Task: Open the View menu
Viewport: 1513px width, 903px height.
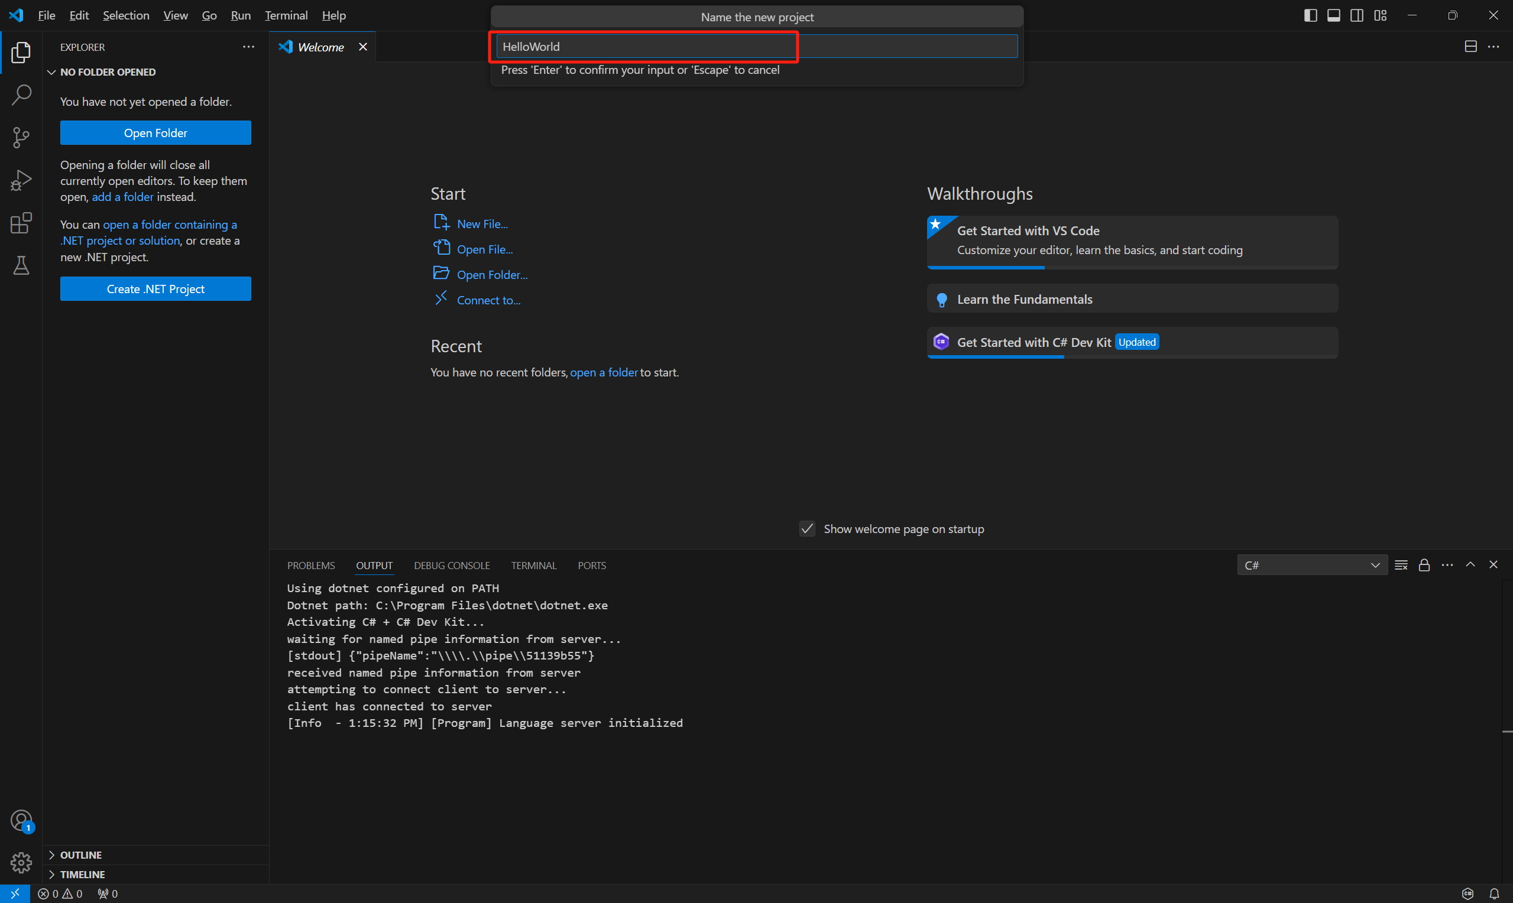Action: (175, 16)
